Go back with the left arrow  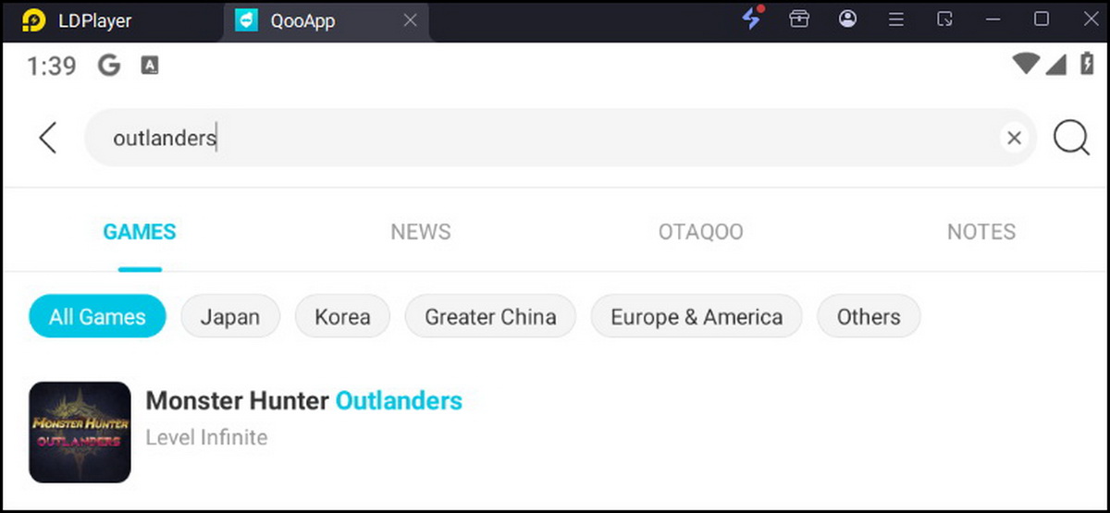coord(48,138)
